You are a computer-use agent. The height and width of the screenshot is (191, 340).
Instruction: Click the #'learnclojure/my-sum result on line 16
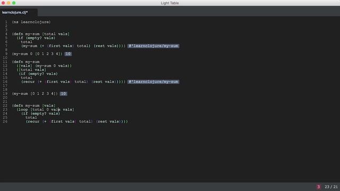point(154,82)
